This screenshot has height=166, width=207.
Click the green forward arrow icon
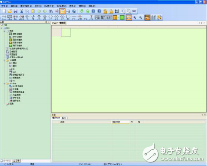point(45,11)
